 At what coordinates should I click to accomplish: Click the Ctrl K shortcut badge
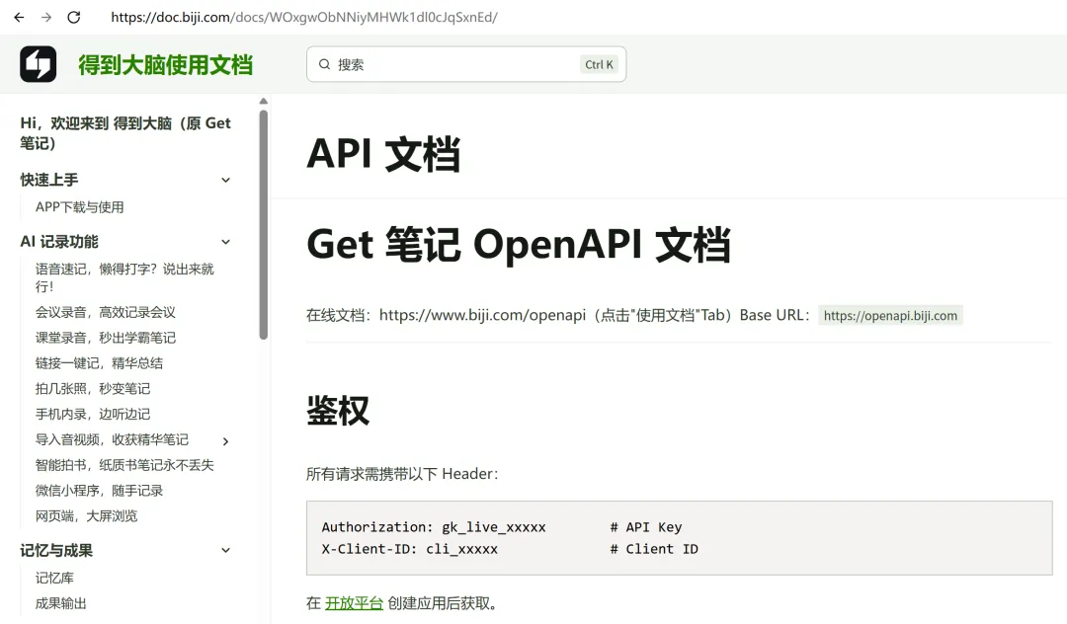pos(599,64)
